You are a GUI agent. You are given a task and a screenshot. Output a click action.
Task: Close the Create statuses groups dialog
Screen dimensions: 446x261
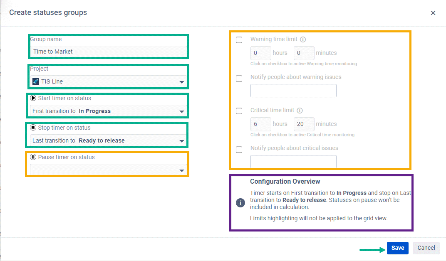(x=433, y=13)
